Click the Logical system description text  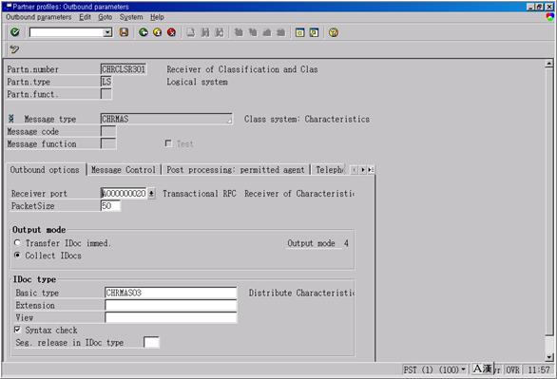point(197,82)
